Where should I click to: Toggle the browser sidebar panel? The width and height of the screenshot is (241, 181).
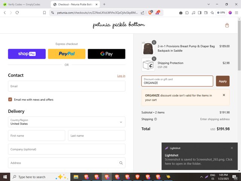pyautogui.click(x=200, y=13)
